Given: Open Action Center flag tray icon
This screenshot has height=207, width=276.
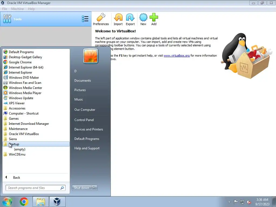Looking at the screenshot, I should click(x=236, y=202).
